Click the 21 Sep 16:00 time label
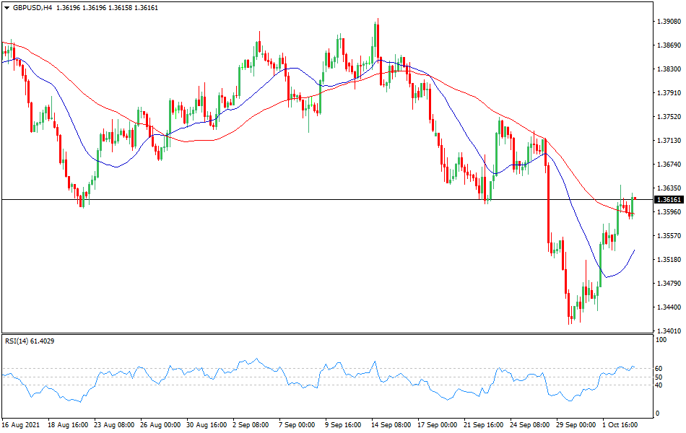The image size is (686, 433). [x=483, y=425]
